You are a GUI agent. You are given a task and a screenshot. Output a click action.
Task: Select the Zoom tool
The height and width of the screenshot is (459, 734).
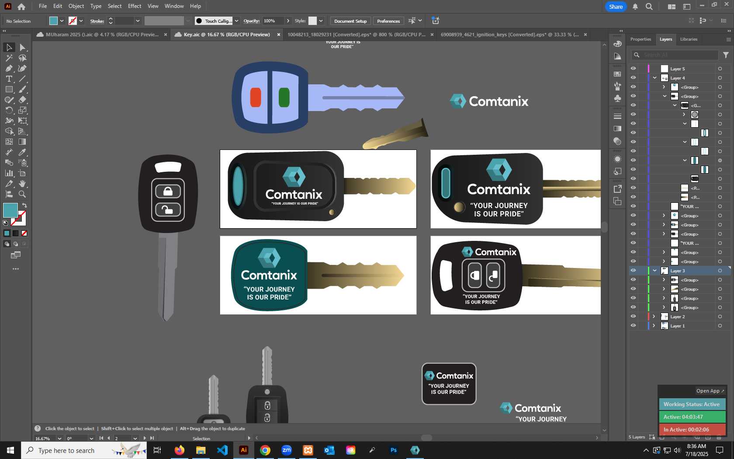[x=23, y=194]
